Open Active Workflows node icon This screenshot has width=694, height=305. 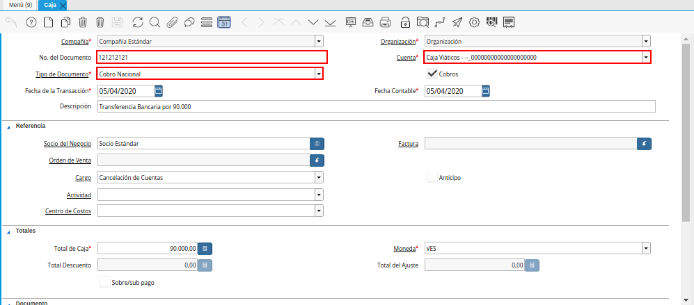coord(440,22)
